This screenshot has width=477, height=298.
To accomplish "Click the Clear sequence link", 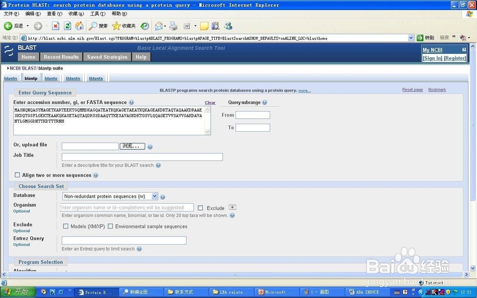I will (210, 103).
